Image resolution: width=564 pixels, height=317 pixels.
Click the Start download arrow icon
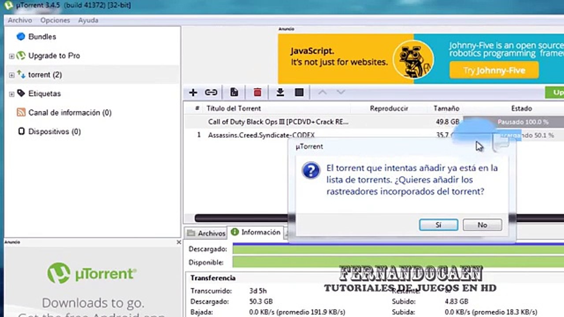coord(280,92)
